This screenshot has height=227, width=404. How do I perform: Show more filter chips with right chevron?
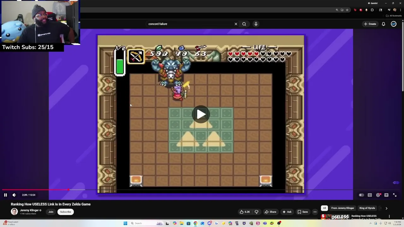tap(386, 208)
